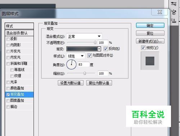Enable the 颜色叠加 color overlay checkbox
This screenshot has height=136, width=180.
8,88
